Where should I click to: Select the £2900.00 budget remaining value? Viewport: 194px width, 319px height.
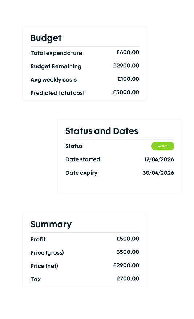(126, 66)
